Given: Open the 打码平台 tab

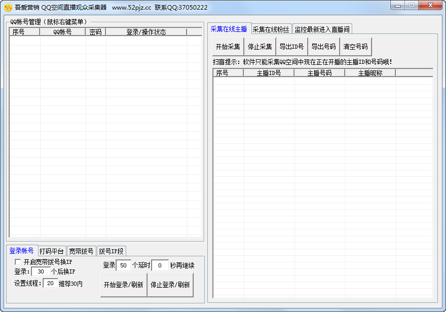Looking at the screenshot, I should (x=52, y=251).
